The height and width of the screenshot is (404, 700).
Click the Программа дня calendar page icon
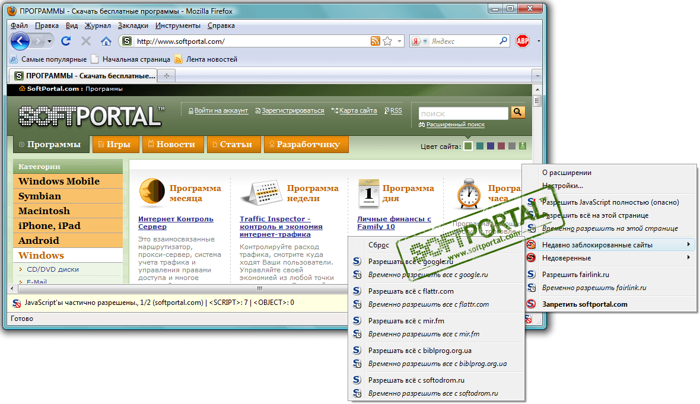click(x=368, y=193)
